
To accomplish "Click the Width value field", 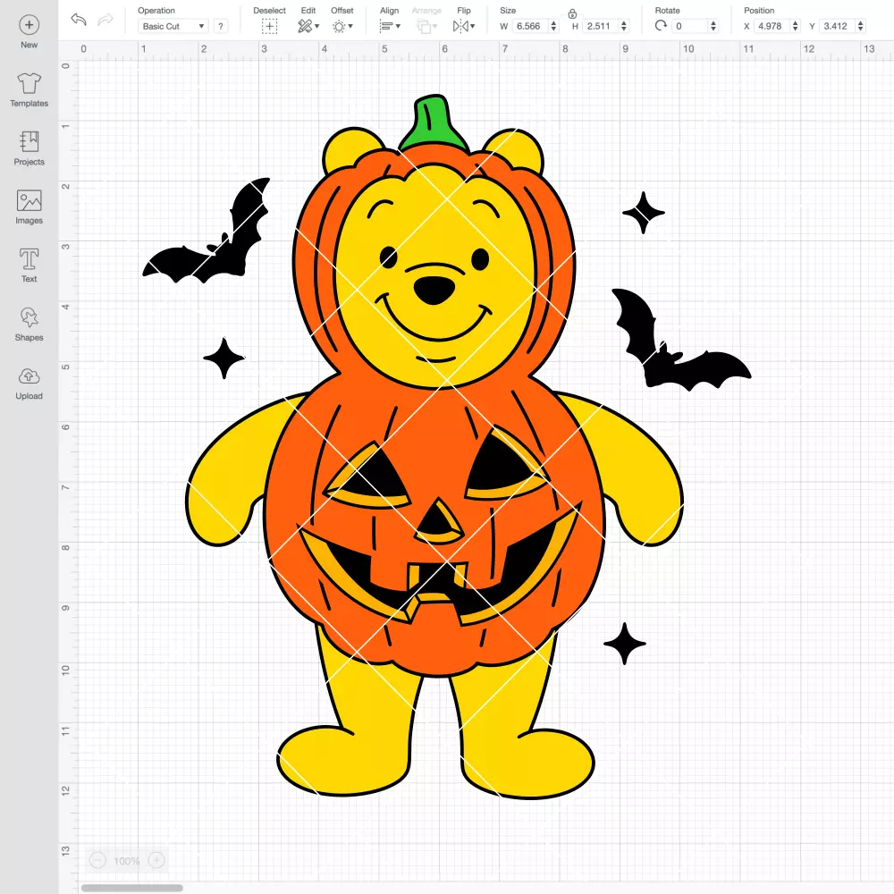I will click(529, 26).
